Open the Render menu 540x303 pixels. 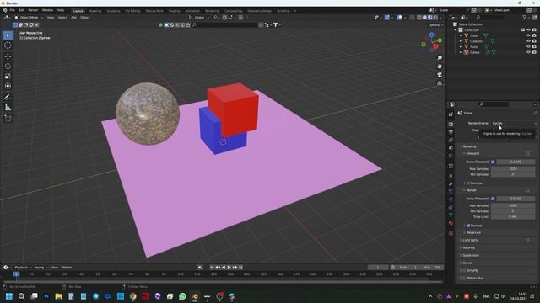(x=33, y=10)
